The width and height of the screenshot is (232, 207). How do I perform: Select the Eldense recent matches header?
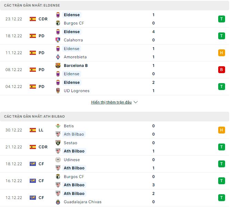pyautogui.click(x=31, y=5)
